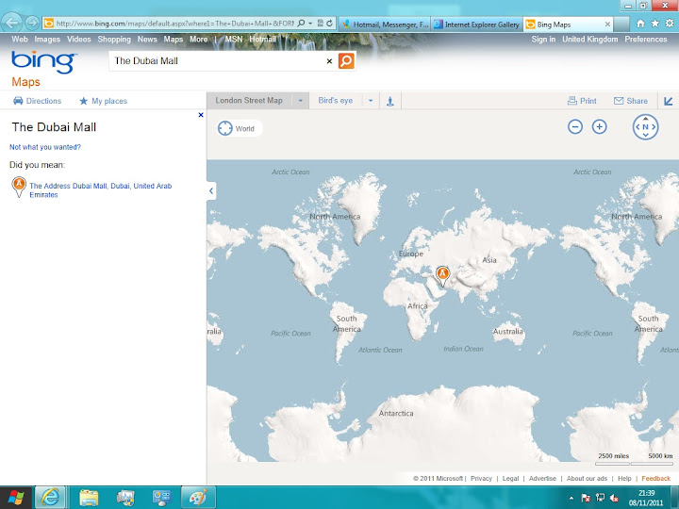Click the Bing logo
This screenshot has width=679, height=509.
click(x=44, y=62)
